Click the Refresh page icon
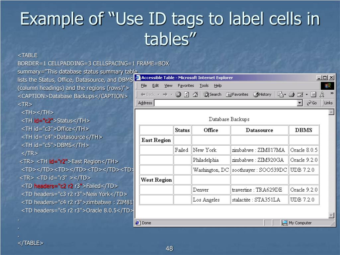340x255 pixels. point(187,94)
